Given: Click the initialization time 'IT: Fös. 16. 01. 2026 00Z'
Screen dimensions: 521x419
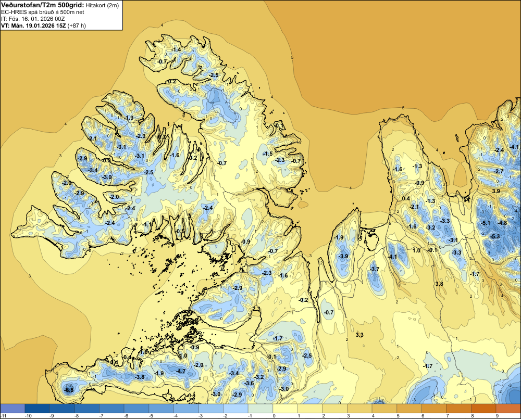Looking at the screenshot, I should (x=32, y=19).
